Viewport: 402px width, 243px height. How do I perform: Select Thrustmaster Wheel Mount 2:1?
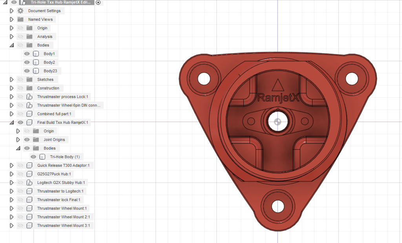[x=64, y=217]
